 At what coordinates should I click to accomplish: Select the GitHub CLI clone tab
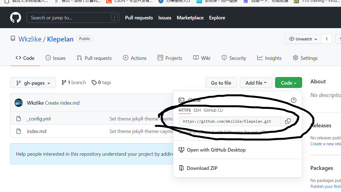click(x=213, y=110)
